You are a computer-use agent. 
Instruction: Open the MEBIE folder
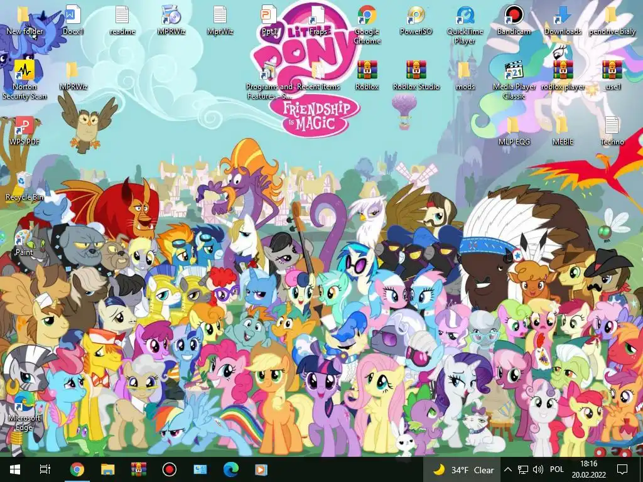[x=563, y=131]
